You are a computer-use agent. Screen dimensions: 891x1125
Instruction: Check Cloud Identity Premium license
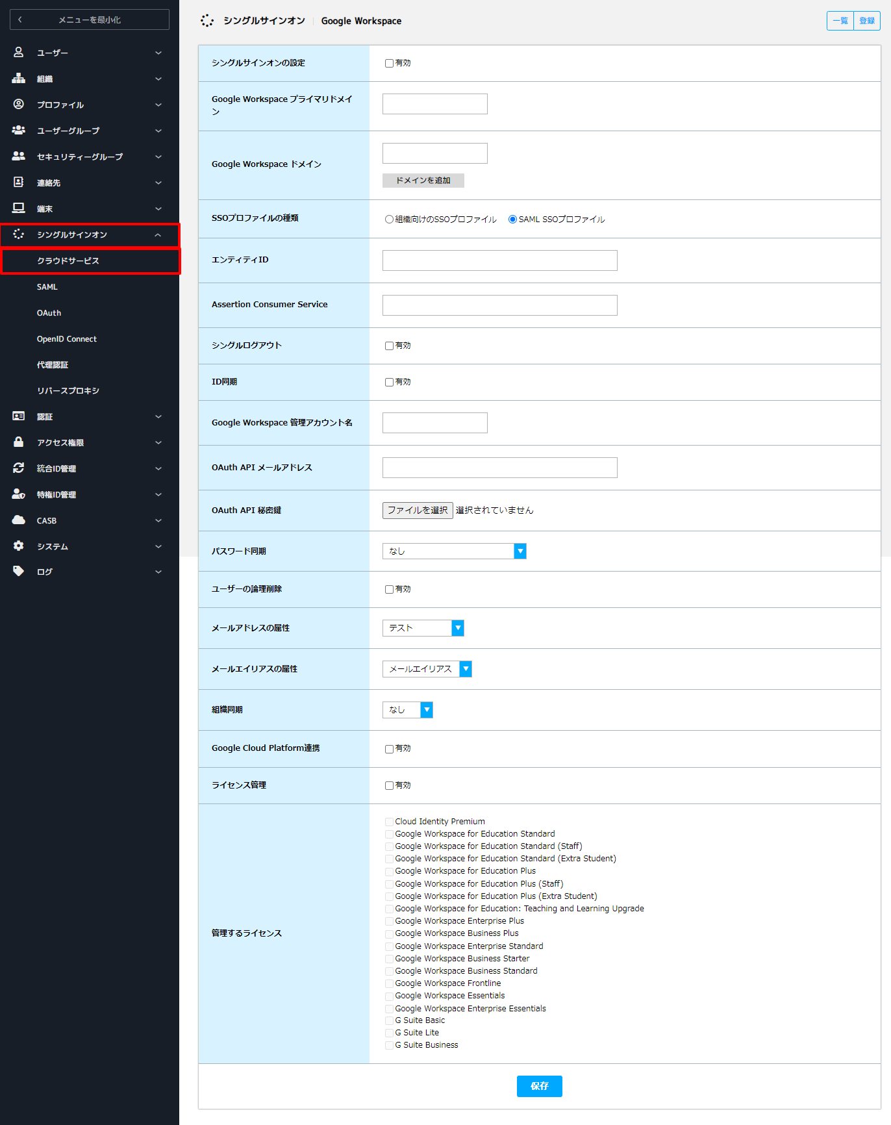coord(389,822)
